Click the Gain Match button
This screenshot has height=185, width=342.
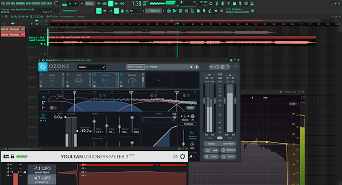coord(228,144)
